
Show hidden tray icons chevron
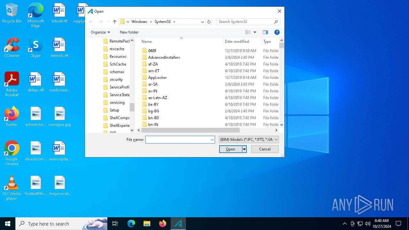tap(344, 224)
